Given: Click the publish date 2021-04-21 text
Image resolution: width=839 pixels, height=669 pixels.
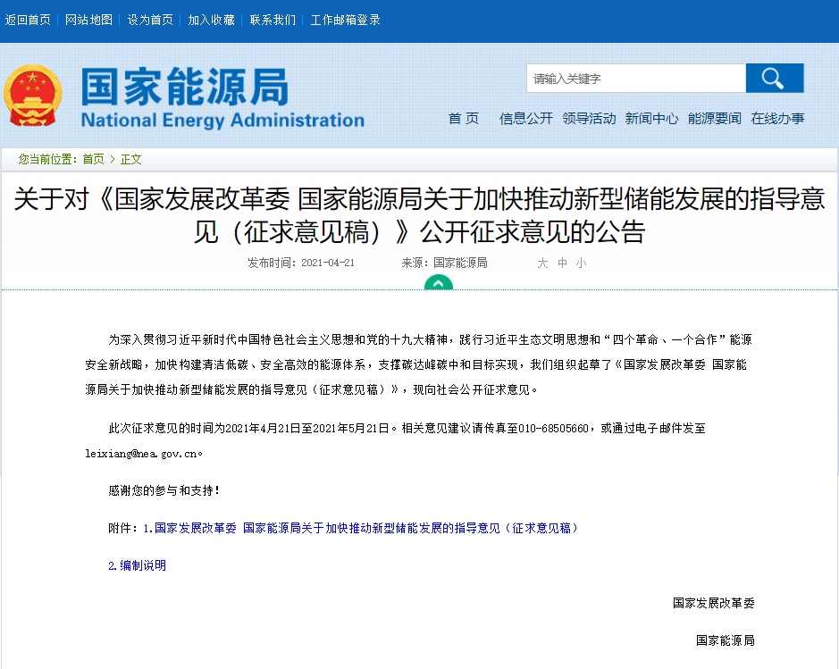Looking at the screenshot, I should pyautogui.click(x=328, y=263).
